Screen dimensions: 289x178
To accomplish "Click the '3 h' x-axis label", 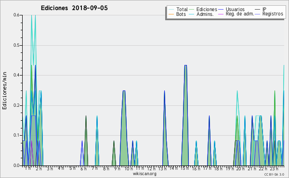I will tap(50, 168).
